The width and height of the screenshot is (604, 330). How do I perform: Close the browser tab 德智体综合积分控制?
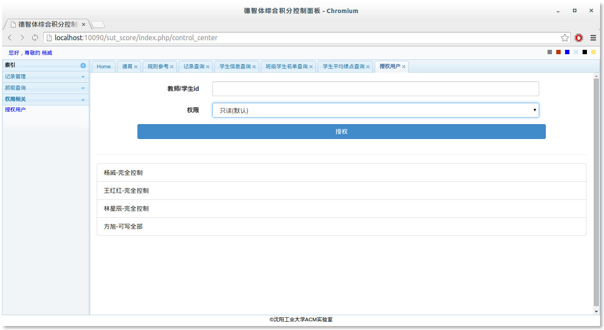point(84,24)
